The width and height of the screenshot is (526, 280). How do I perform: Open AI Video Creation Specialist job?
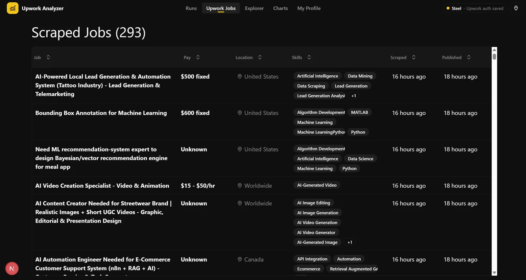point(102,185)
